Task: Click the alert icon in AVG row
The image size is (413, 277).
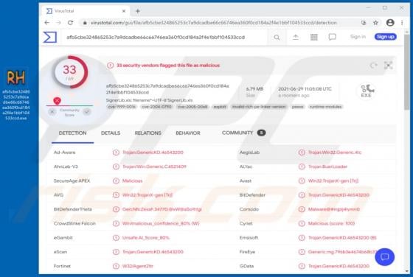Action: pyautogui.click(x=116, y=195)
